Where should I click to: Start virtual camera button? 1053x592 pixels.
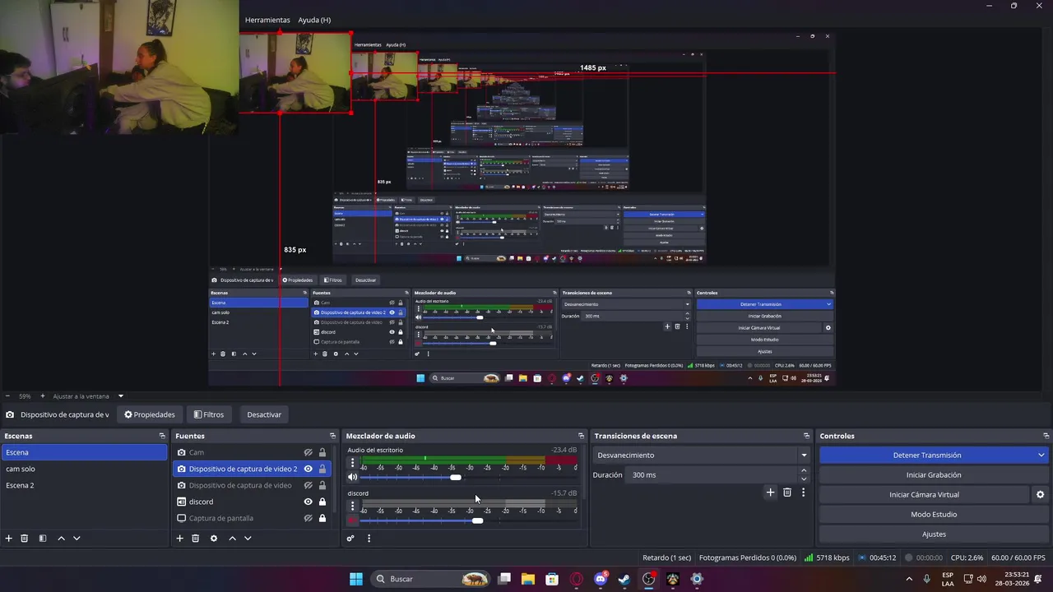pyautogui.click(x=923, y=495)
